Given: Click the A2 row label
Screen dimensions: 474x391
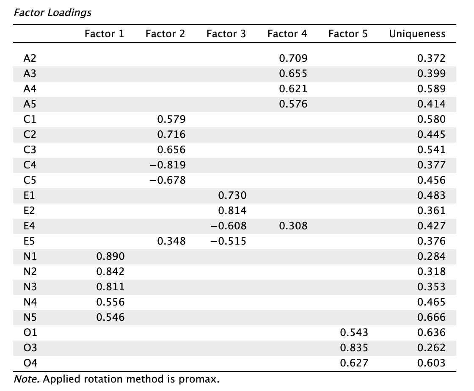Looking at the screenshot, I should coord(30,58).
